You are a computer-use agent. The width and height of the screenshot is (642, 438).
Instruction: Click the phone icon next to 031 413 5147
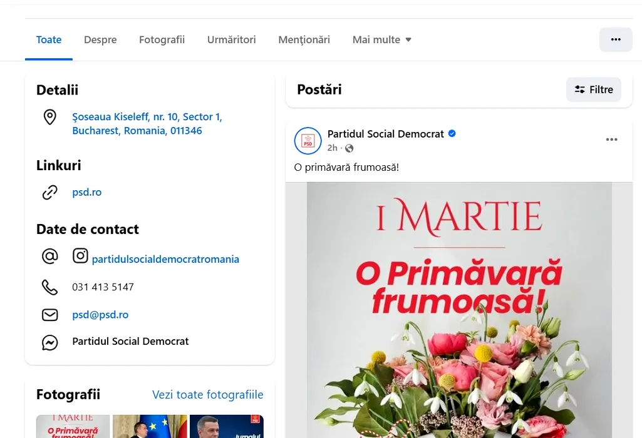click(x=49, y=287)
